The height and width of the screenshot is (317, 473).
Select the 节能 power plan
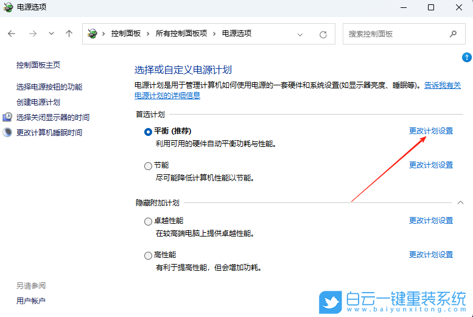148,166
